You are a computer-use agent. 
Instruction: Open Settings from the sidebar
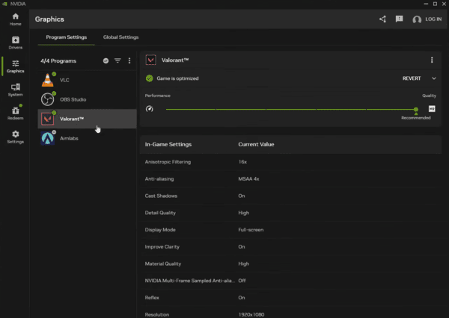click(15, 137)
